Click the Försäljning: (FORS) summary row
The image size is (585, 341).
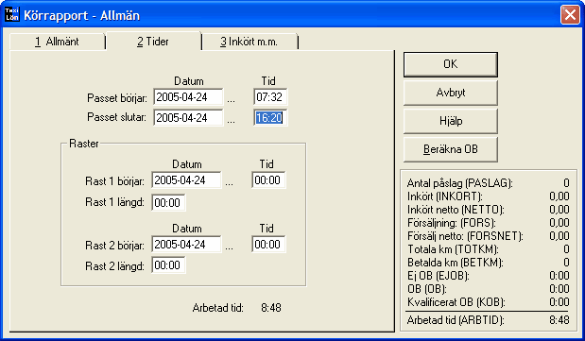(489, 223)
